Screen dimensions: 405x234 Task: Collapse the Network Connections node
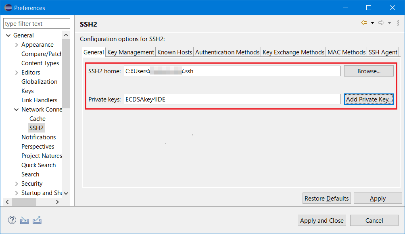[x=17, y=109]
